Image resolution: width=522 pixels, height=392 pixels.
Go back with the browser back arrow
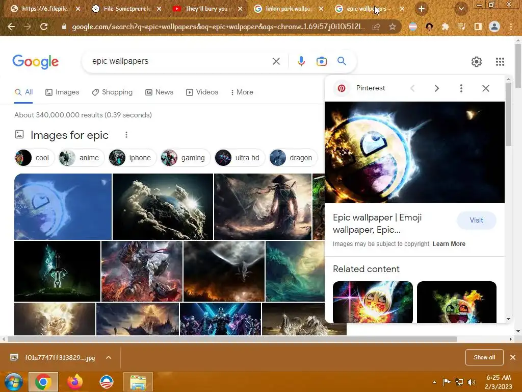click(x=11, y=27)
